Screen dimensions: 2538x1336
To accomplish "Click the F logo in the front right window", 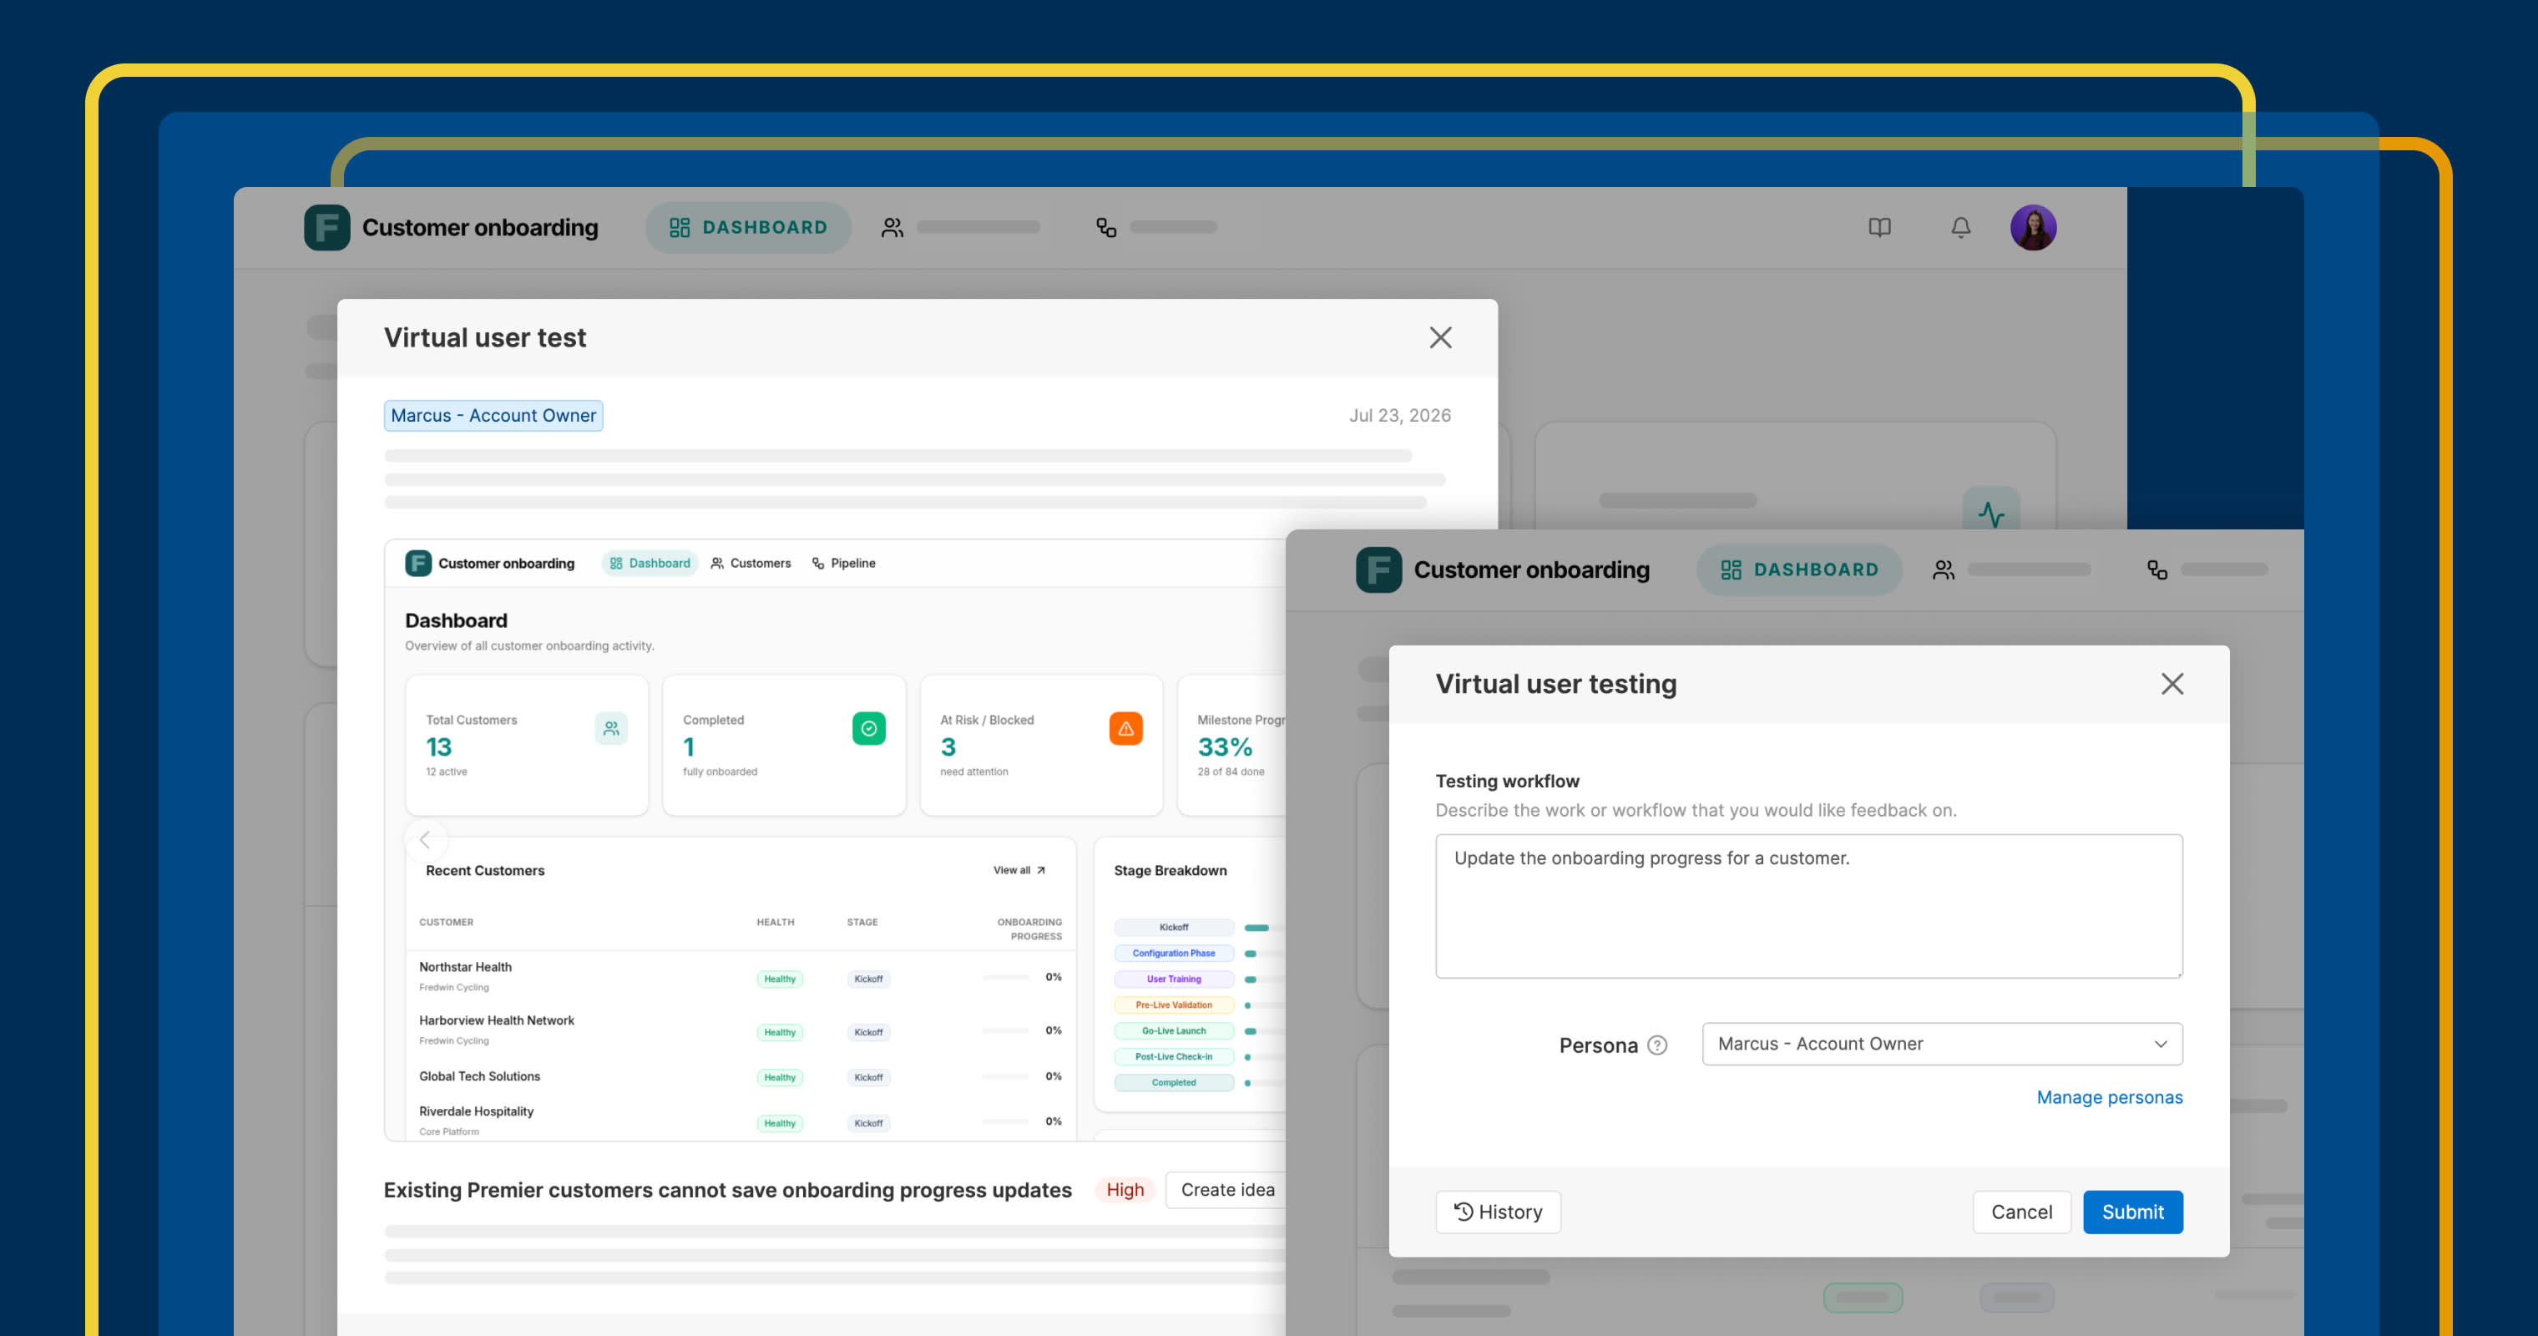I will [1378, 569].
